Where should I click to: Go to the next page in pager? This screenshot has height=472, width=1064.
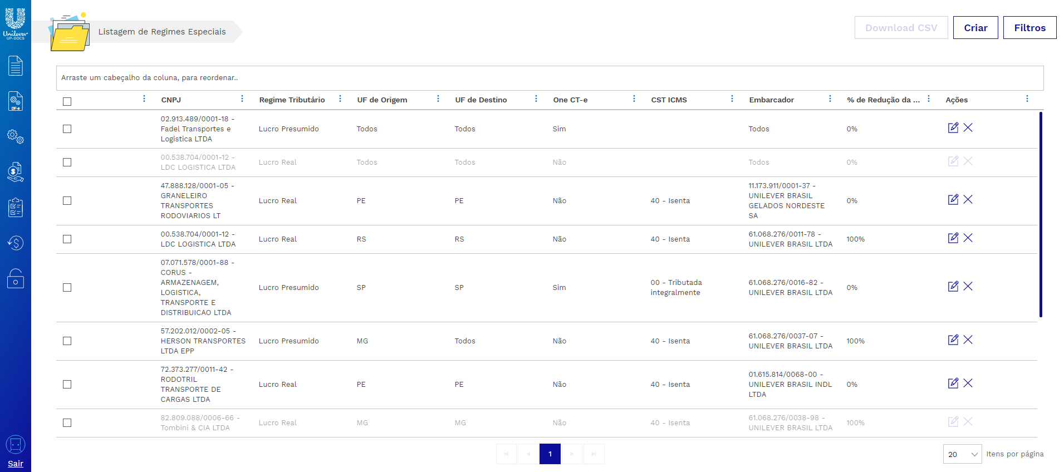click(572, 454)
